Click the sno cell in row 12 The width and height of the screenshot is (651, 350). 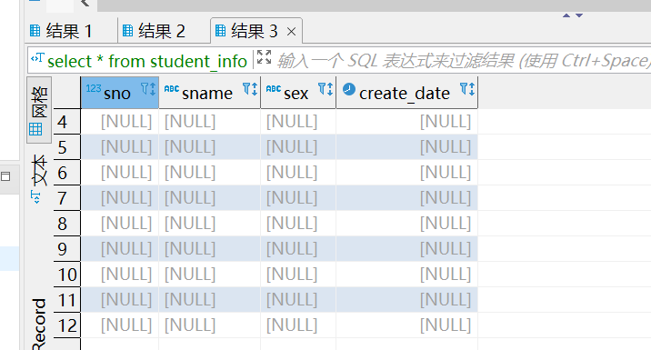point(120,325)
